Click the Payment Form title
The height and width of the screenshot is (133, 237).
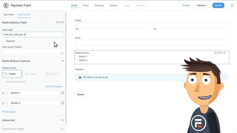point(21,6)
